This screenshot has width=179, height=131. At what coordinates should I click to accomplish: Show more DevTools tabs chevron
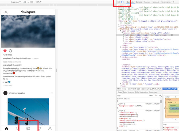173,2
